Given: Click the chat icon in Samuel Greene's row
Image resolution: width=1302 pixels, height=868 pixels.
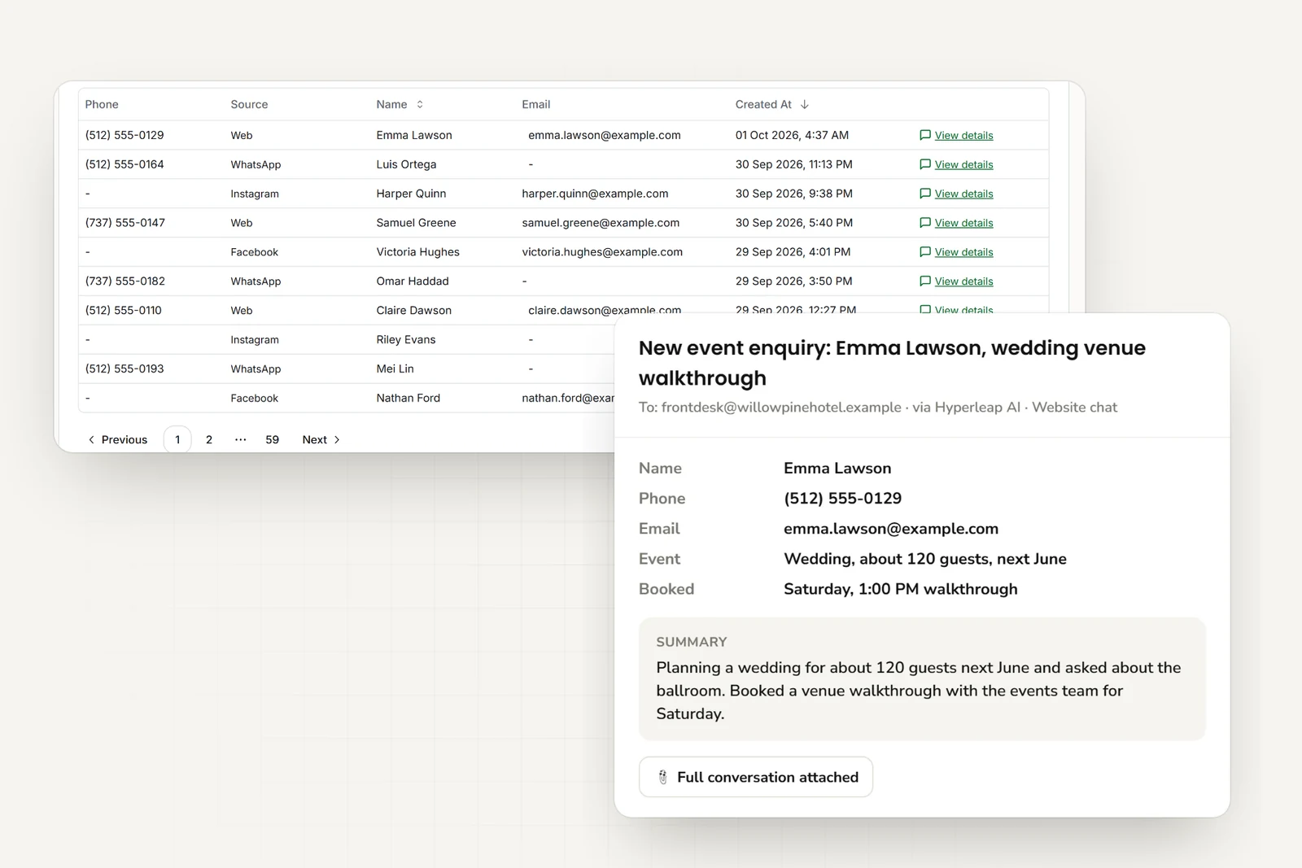Looking at the screenshot, I should click(x=924, y=223).
